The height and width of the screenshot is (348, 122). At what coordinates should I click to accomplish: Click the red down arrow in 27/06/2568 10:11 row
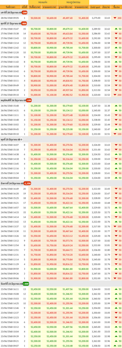116,81
